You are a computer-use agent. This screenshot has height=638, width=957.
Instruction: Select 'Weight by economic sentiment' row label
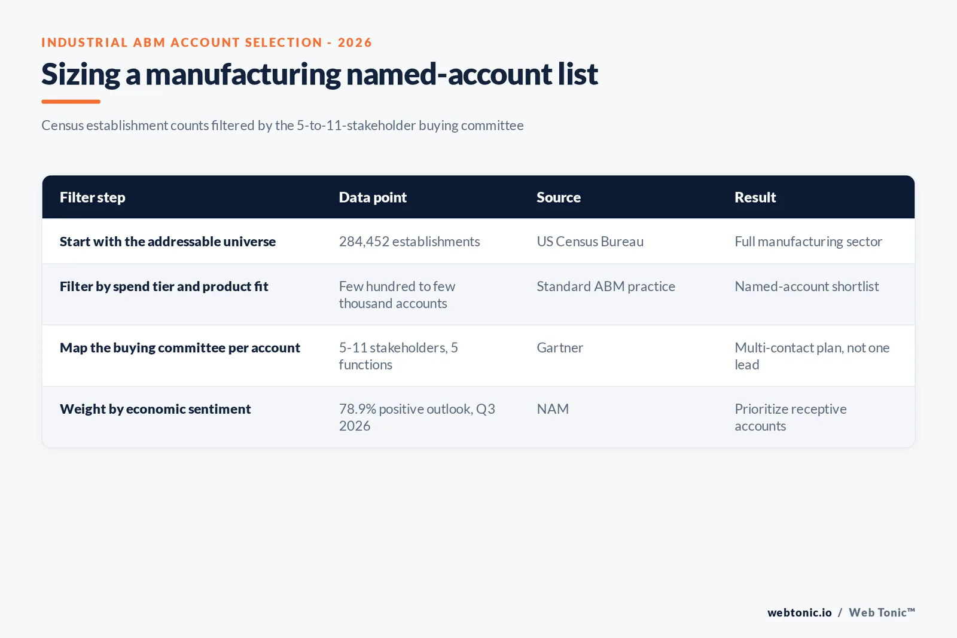[155, 409]
